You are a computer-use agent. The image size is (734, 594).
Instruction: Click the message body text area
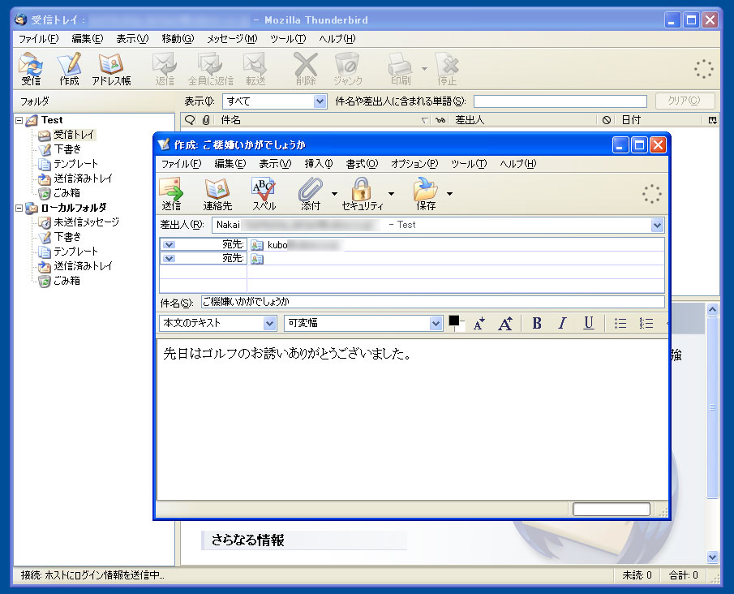tap(412, 420)
